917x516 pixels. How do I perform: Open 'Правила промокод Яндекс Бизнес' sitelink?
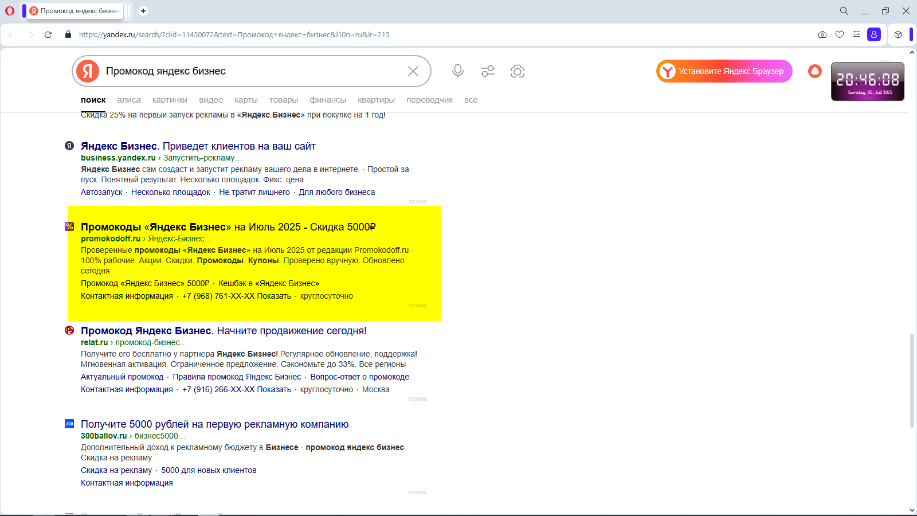(x=237, y=377)
